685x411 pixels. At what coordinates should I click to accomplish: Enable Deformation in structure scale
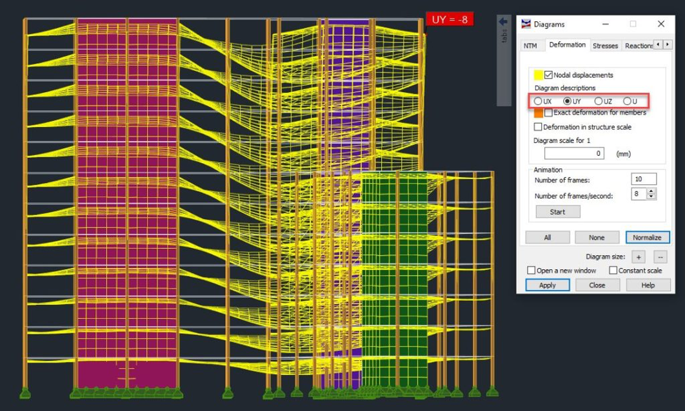click(x=539, y=127)
